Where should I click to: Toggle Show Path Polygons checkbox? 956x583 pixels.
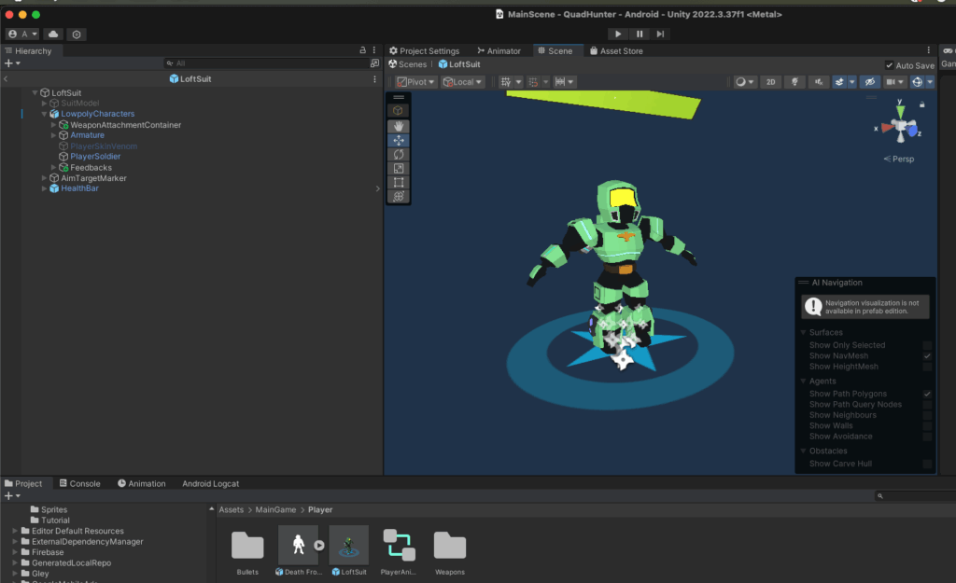coord(927,395)
